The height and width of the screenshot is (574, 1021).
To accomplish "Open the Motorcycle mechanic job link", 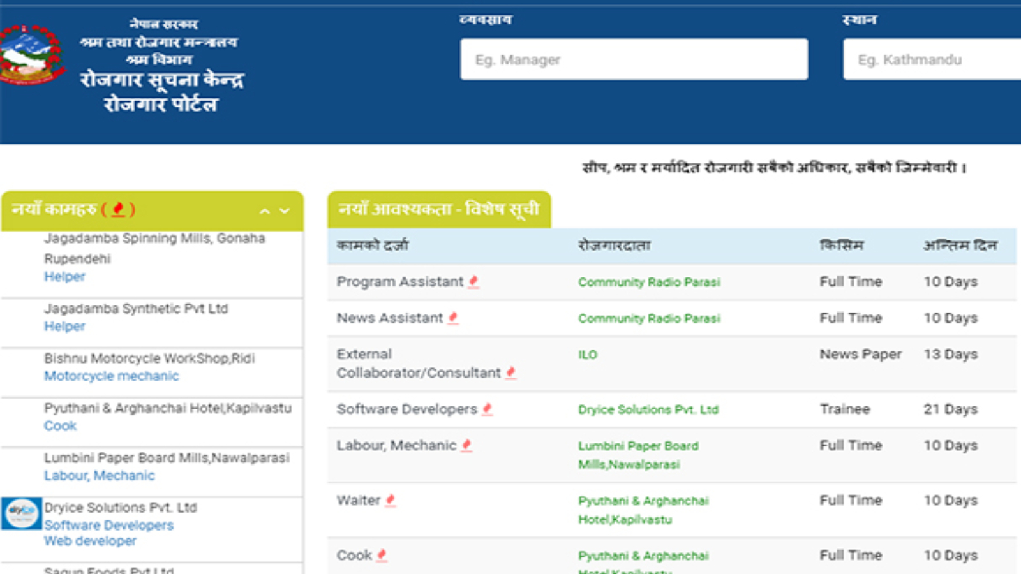I will pos(112,376).
